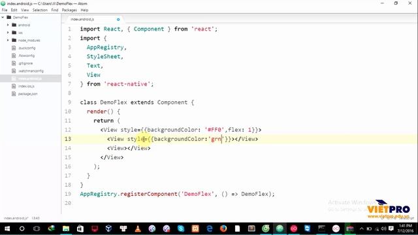Click the file path in the status bar
This screenshot has height=235, width=418.
(16, 218)
